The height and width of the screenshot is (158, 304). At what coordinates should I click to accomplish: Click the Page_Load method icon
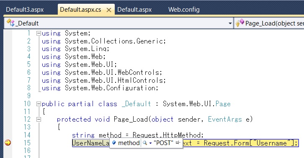pos(240,23)
